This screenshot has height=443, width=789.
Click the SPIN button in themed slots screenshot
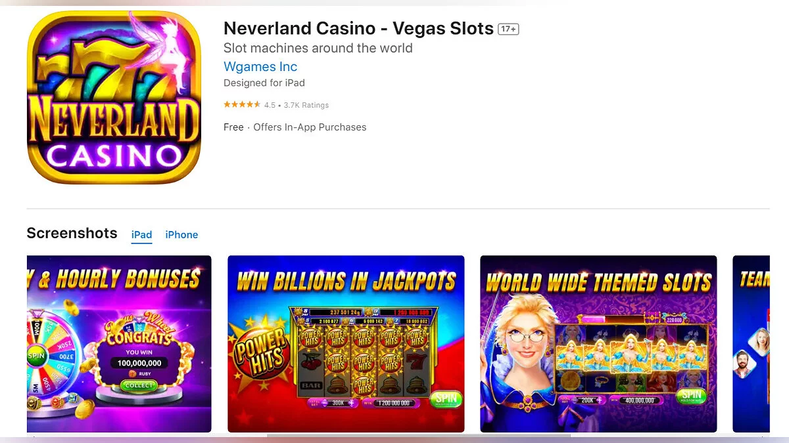(692, 396)
